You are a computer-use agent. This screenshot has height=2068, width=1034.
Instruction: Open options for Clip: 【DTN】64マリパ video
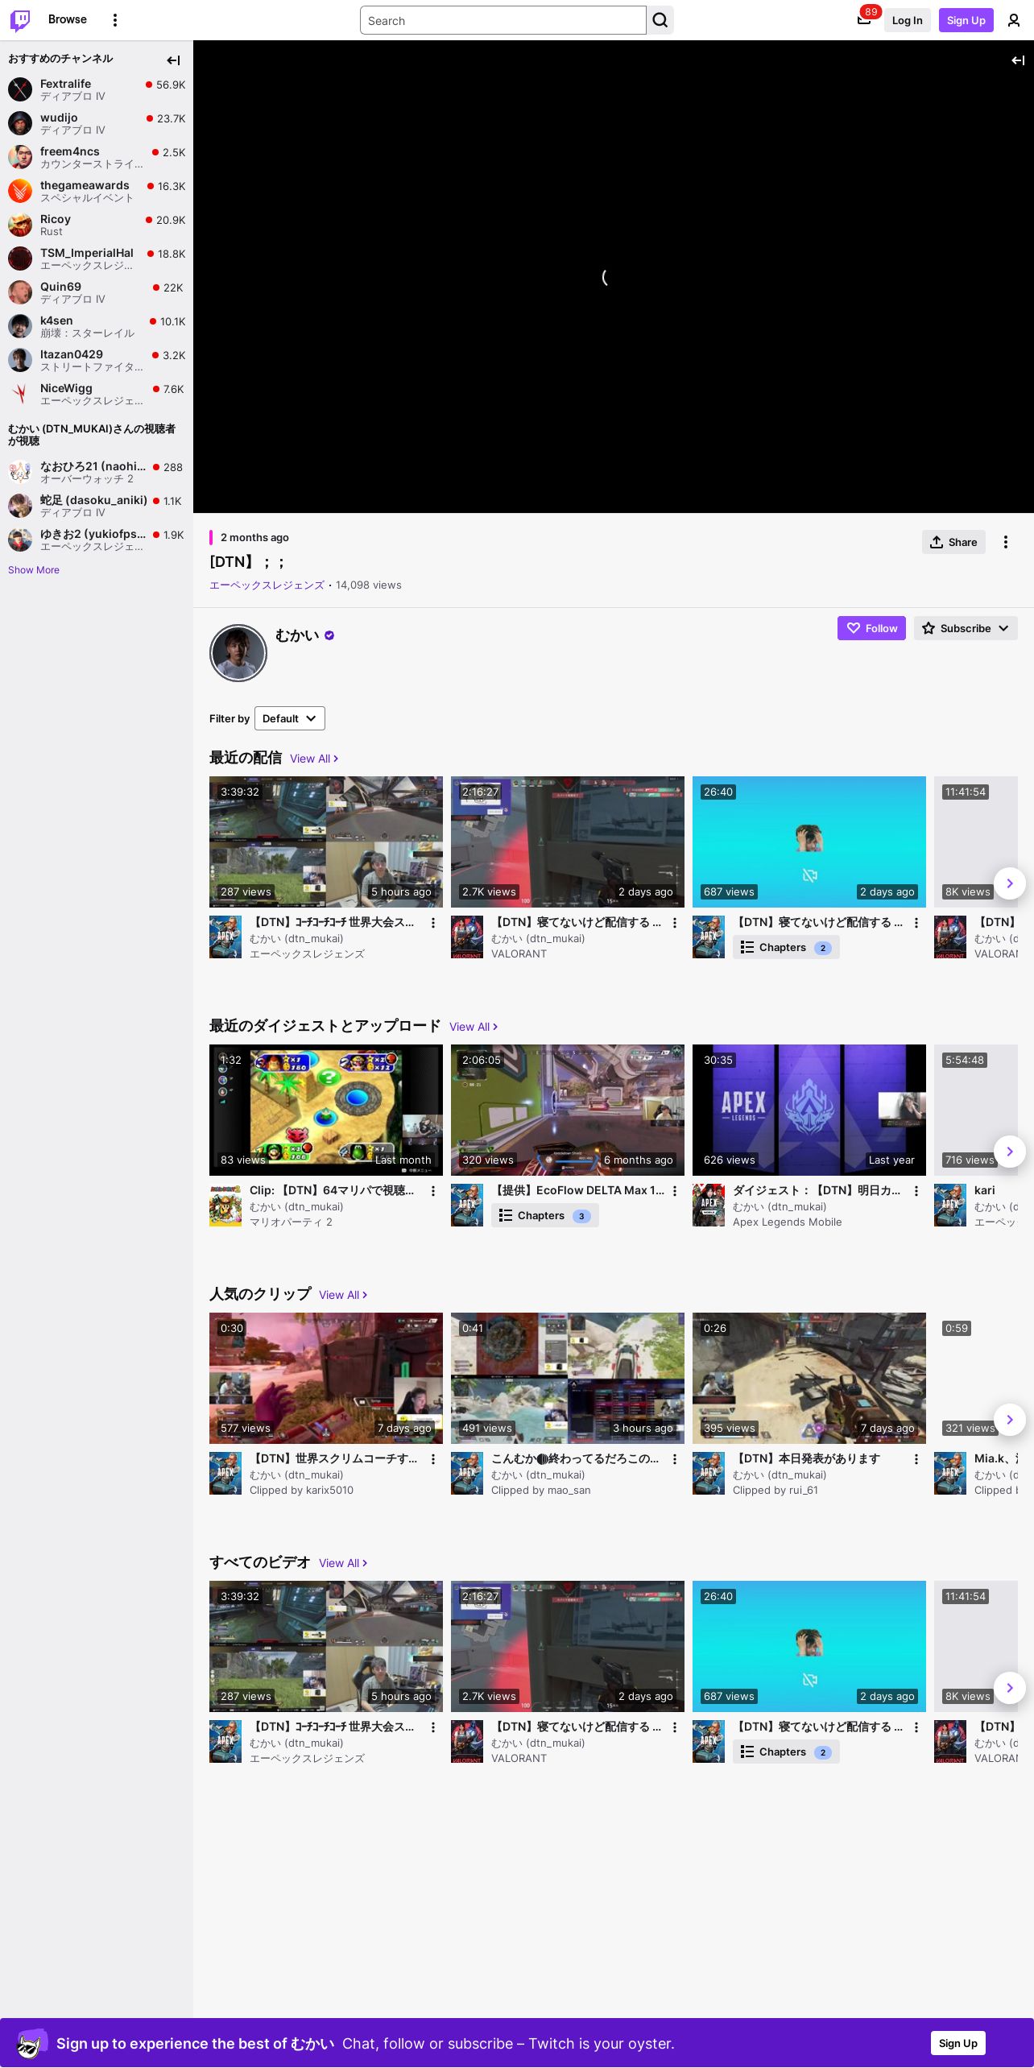click(x=433, y=1191)
